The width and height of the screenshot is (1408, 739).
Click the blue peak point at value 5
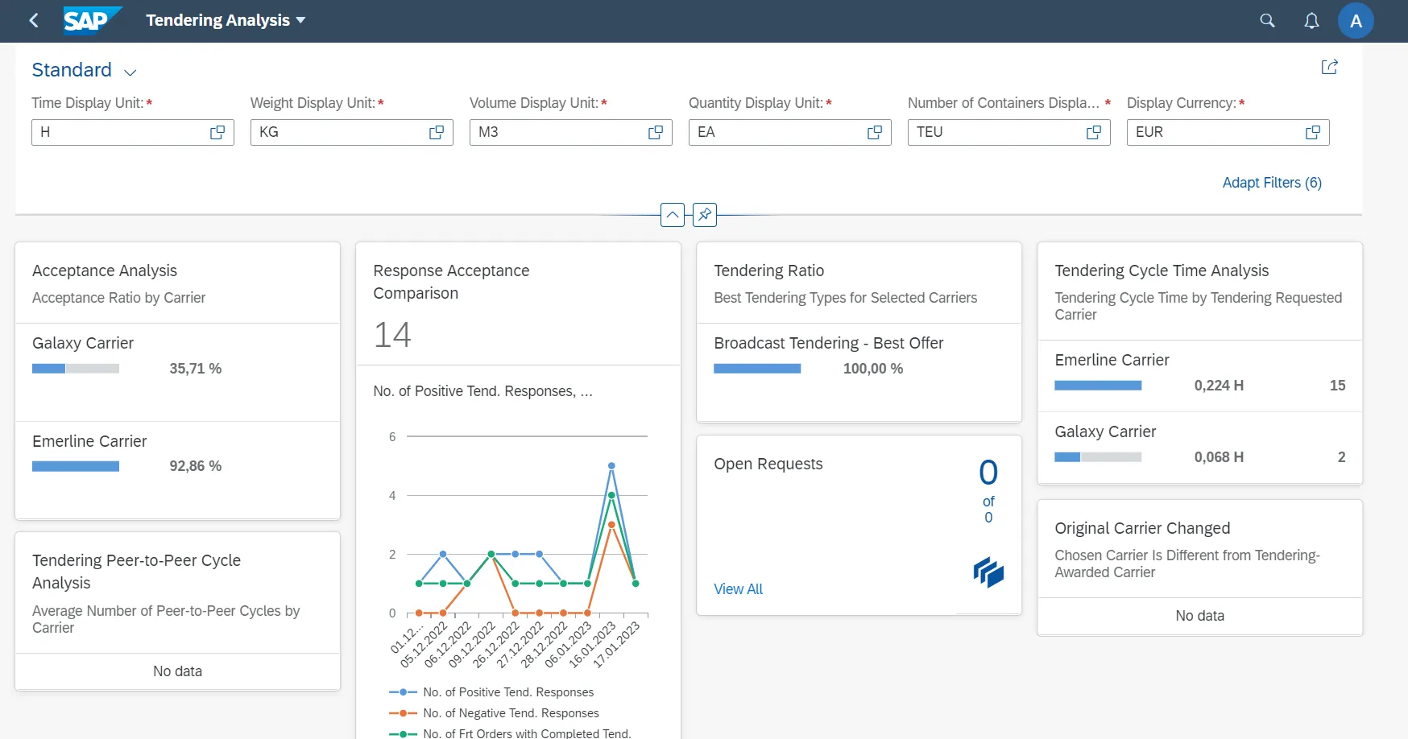(x=611, y=466)
